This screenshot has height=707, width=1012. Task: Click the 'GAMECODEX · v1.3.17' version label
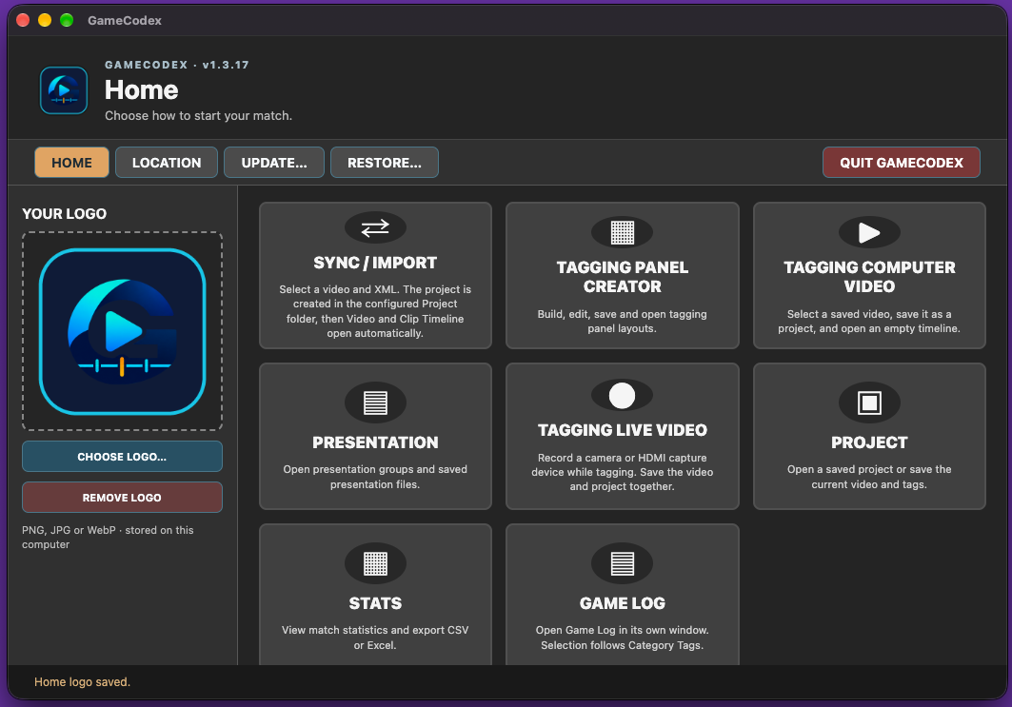177,65
